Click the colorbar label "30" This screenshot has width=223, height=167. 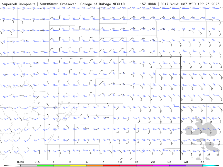point(186,162)
